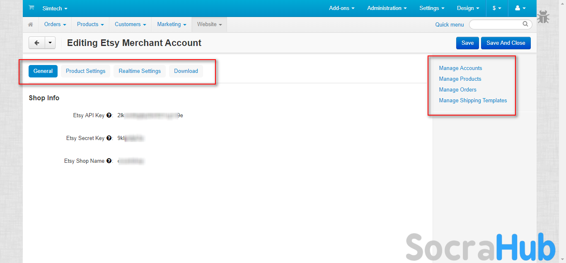
Task: Click the Etsy API Key value
Action: pos(150,116)
